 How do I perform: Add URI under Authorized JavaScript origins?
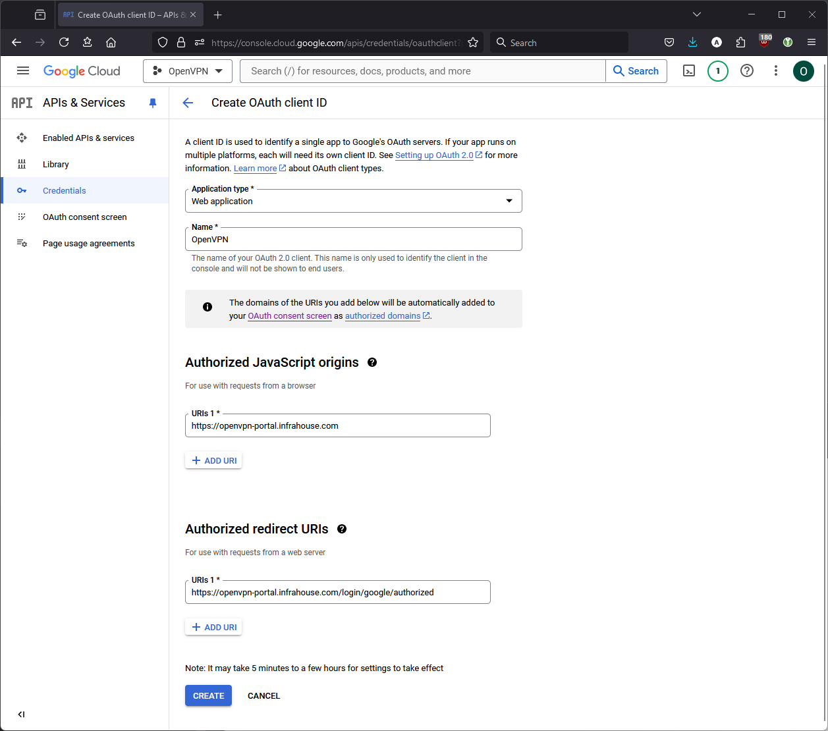point(213,460)
